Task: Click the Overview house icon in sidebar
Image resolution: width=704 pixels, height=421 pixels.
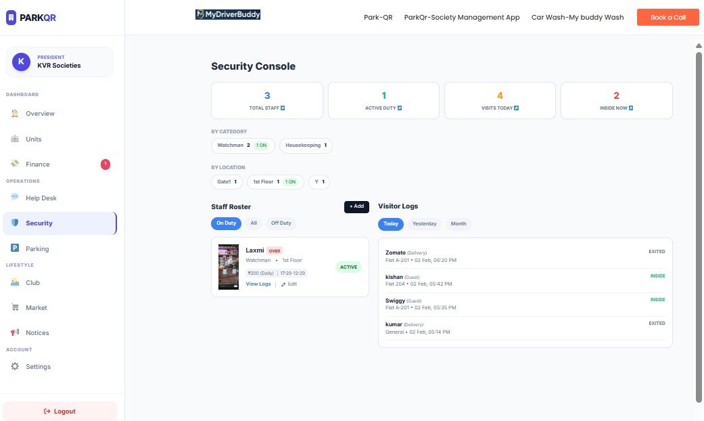Action: (x=15, y=114)
